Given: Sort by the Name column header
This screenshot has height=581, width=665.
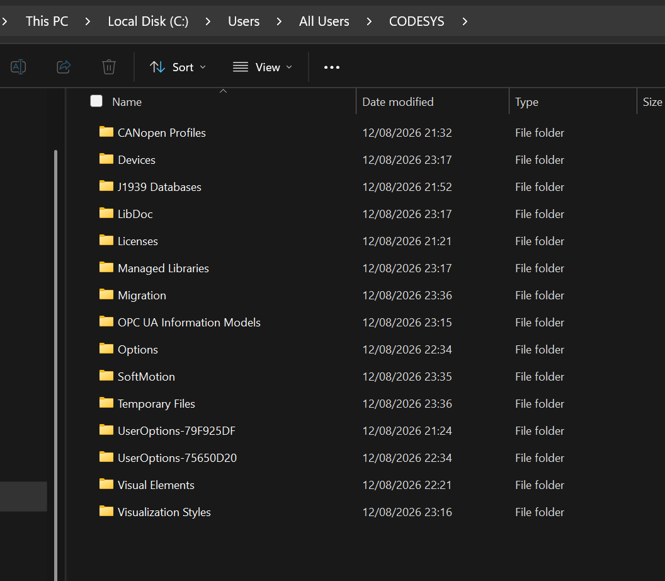Looking at the screenshot, I should point(127,102).
